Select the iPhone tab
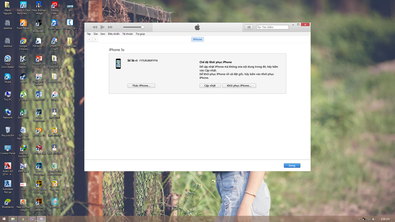 197,39
